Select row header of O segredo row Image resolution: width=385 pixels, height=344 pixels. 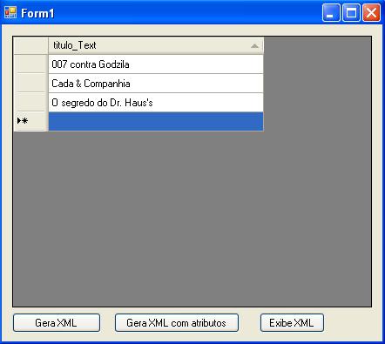click(30, 103)
